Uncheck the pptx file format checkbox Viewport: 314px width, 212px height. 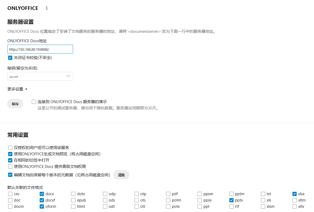click(x=231, y=200)
